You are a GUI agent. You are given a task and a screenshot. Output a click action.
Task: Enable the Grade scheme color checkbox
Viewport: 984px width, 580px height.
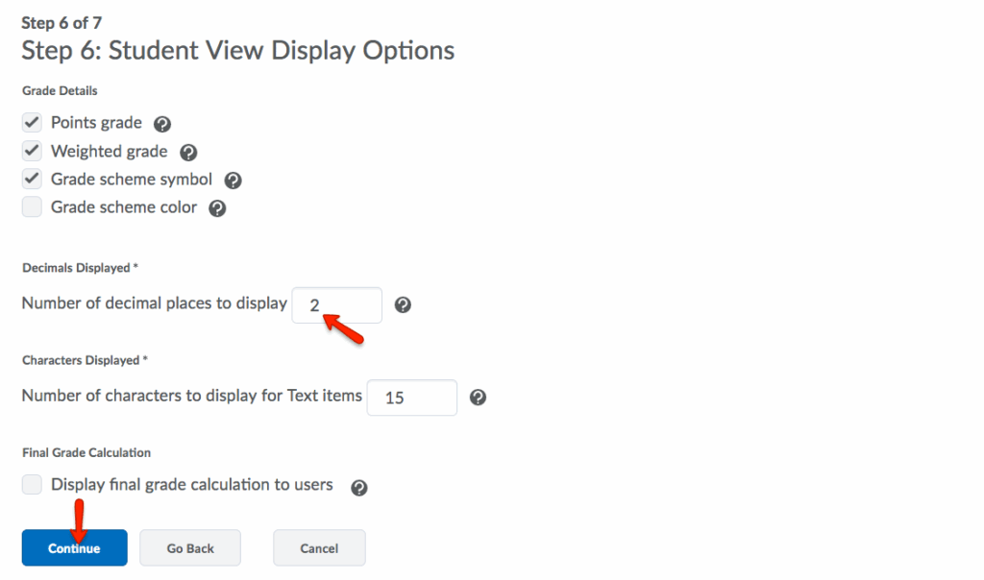pos(32,207)
